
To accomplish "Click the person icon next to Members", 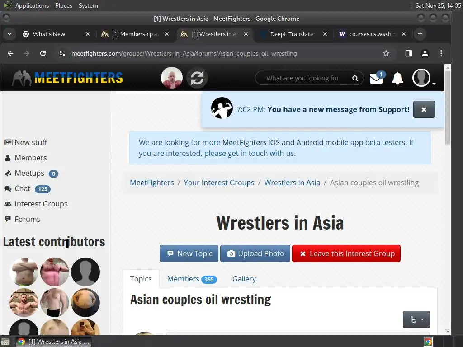I will click(8, 158).
